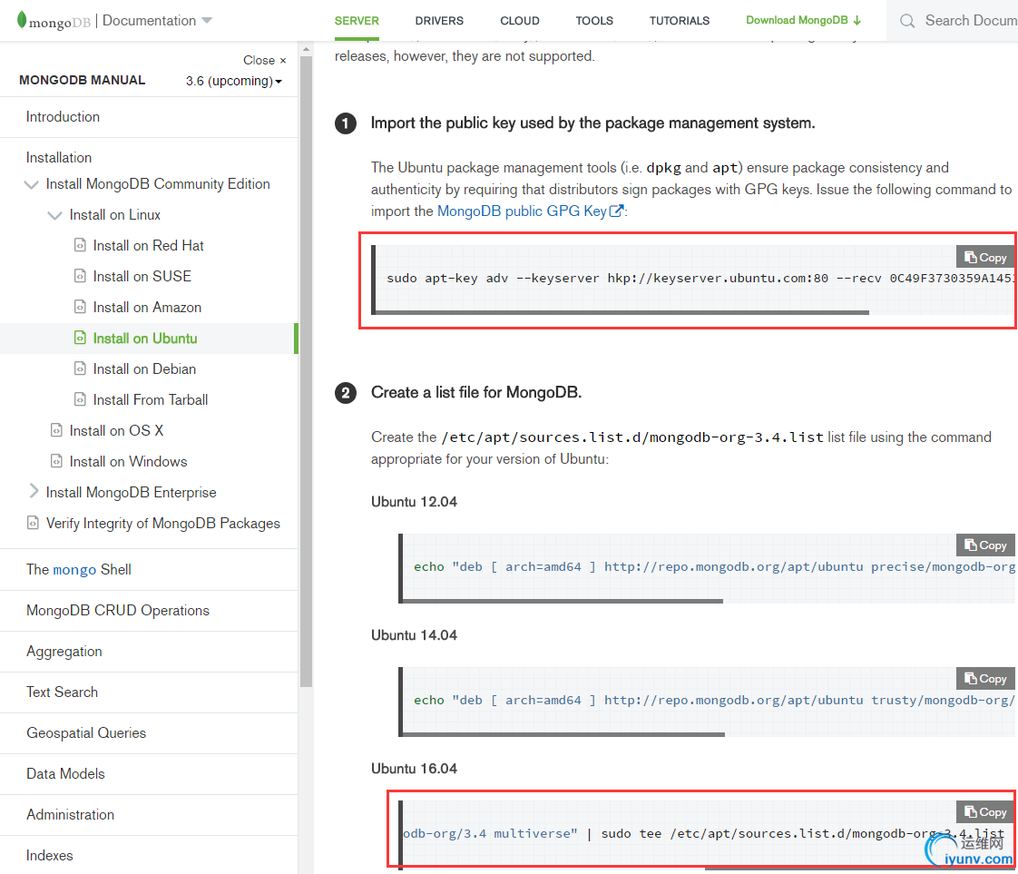Image resolution: width=1018 pixels, height=874 pixels.
Task: Click page icon beside Install on Debian
Action: click(80, 368)
